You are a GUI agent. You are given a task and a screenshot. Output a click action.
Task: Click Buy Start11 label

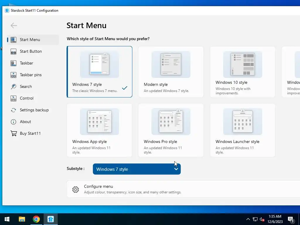30,133
